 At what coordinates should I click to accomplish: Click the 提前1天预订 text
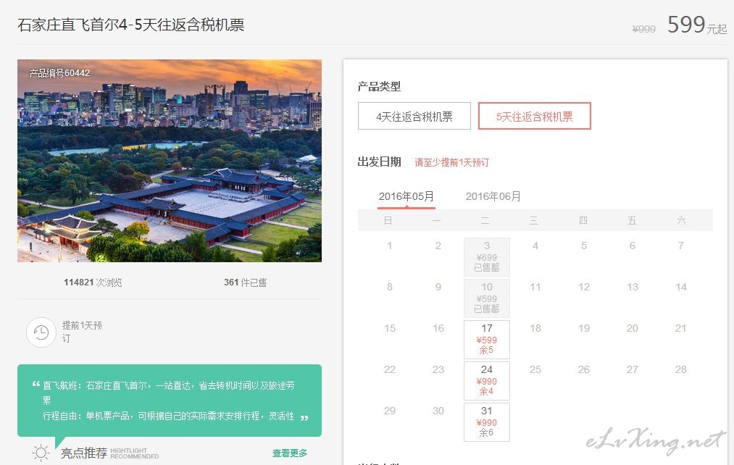pyautogui.click(x=82, y=332)
